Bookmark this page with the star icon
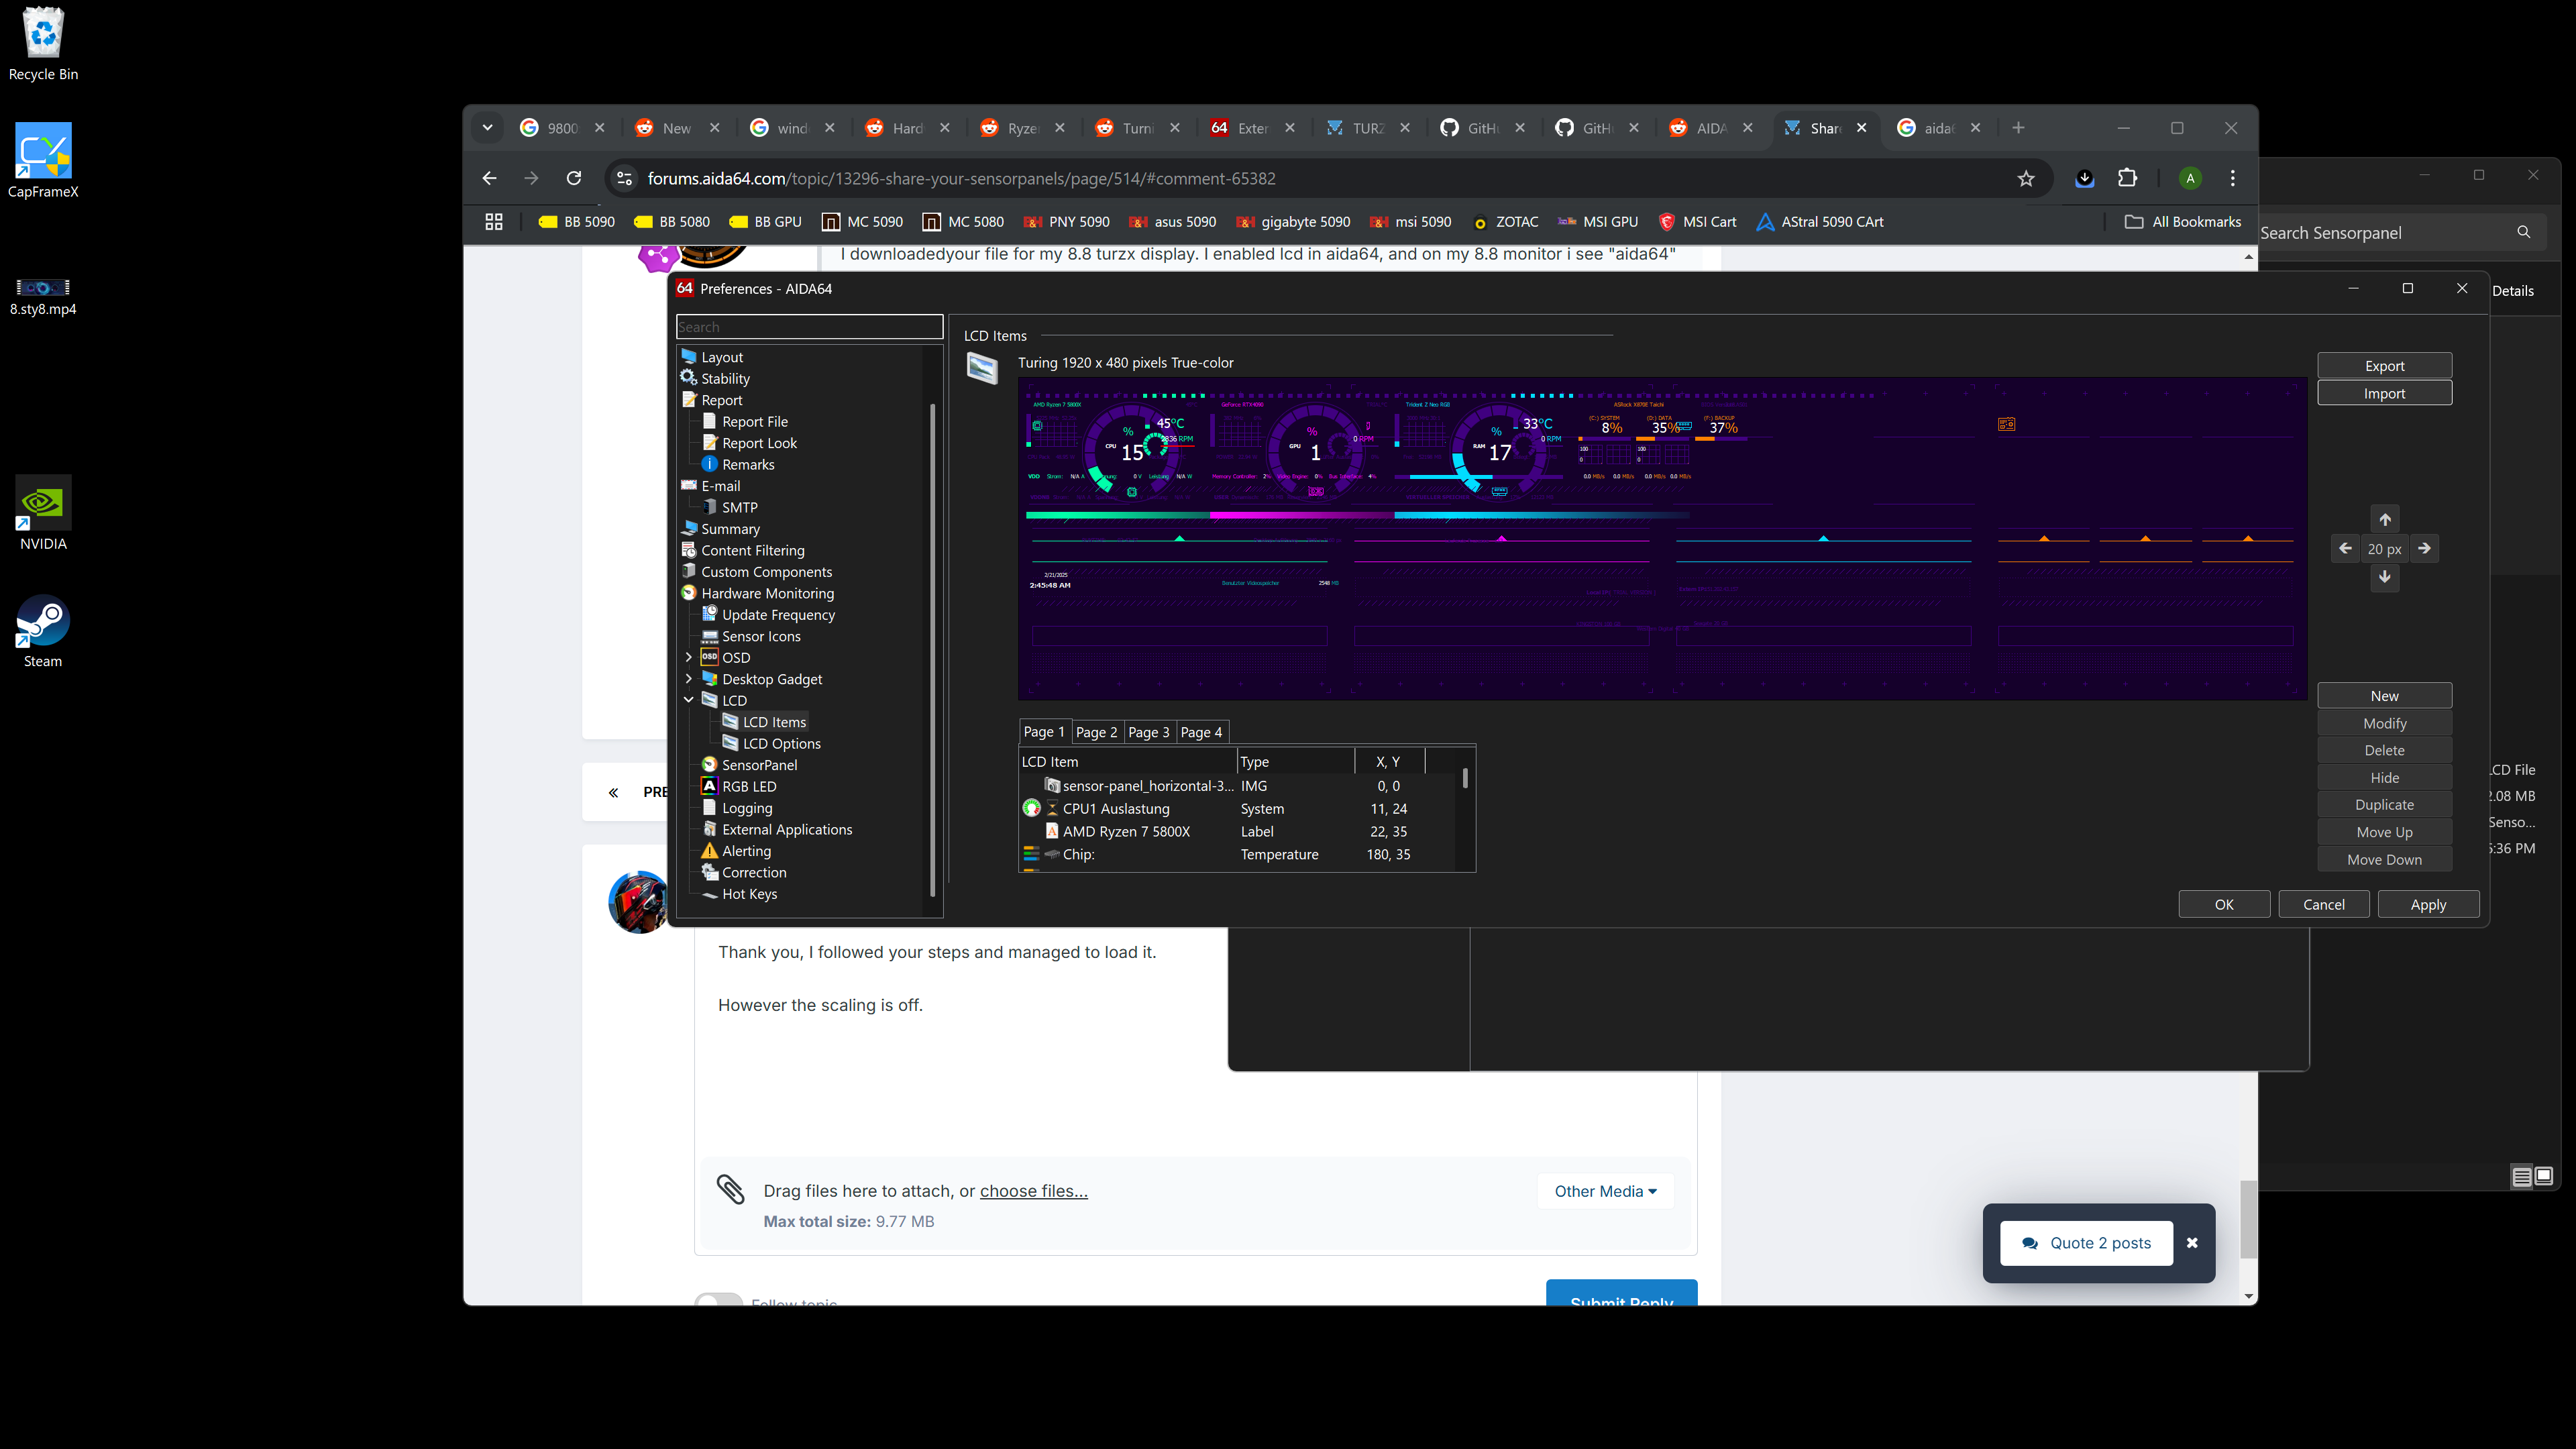2576x1449 pixels. (x=2026, y=178)
